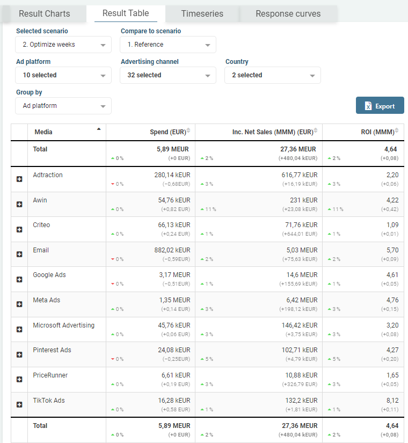Open the Compare to scenario dropdown
This screenshot has height=443, width=408.
tap(167, 45)
